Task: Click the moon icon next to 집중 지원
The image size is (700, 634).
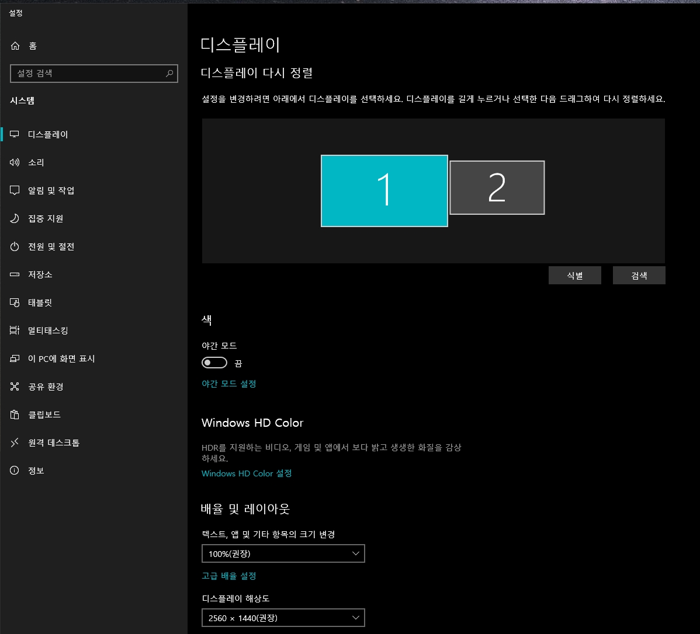Action: point(15,218)
